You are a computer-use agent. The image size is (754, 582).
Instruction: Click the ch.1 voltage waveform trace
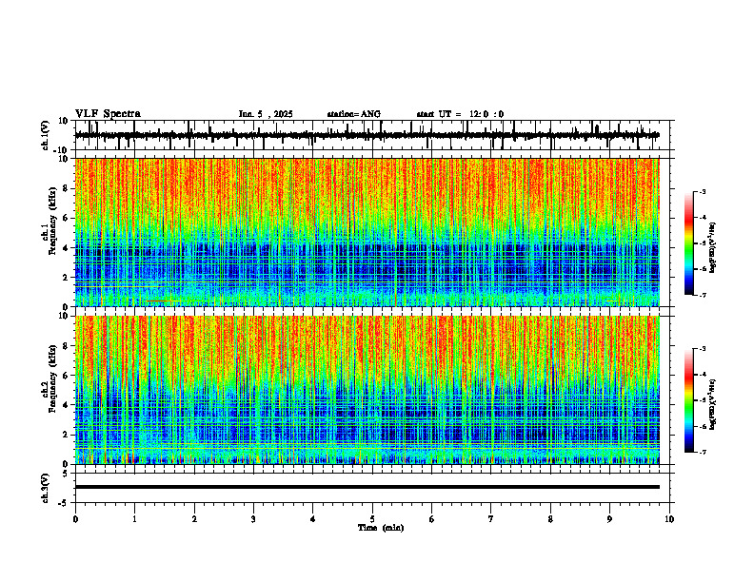coord(367,135)
